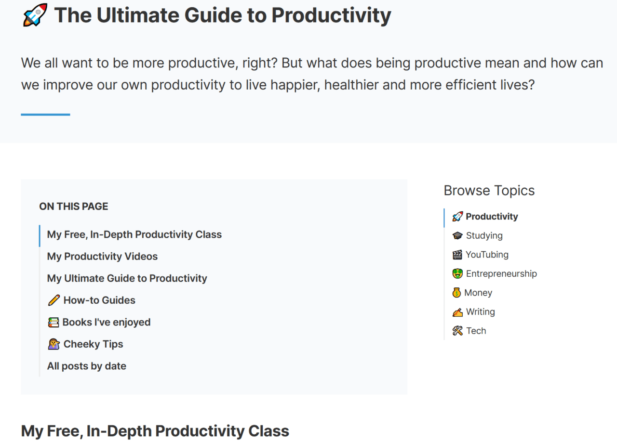This screenshot has width=617, height=441.
Task: Click the graduation cap icon beside Studying
Action: pos(457,236)
